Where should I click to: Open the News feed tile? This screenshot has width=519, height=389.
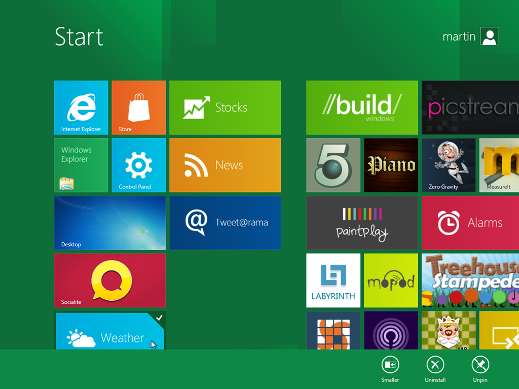[x=225, y=165]
